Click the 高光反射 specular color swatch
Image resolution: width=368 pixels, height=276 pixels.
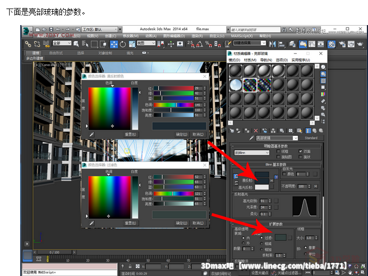point(262,187)
